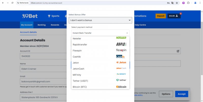203x102 pixels.
Task: Open the Help Centre tab
Action: tap(140, 25)
